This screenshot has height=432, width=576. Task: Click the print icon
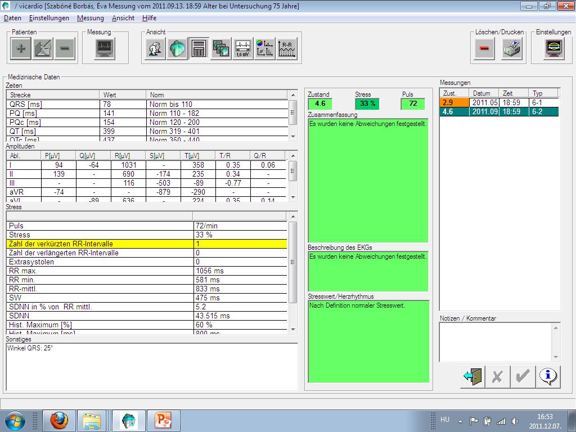[x=512, y=48]
